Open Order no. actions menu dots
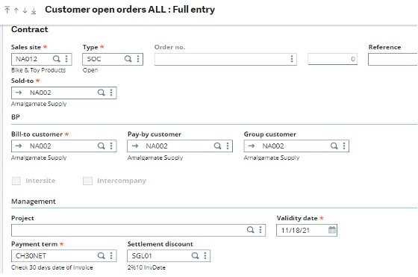418x277 pixels. tap(292, 59)
